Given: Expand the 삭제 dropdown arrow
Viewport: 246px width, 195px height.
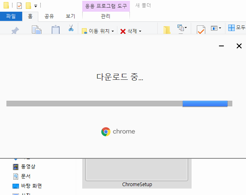Looking at the screenshot, I should click(x=140, y=31).
